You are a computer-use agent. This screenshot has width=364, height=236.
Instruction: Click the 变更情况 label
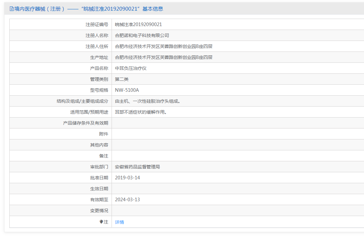pyautogui.click(x=99, y=211)
